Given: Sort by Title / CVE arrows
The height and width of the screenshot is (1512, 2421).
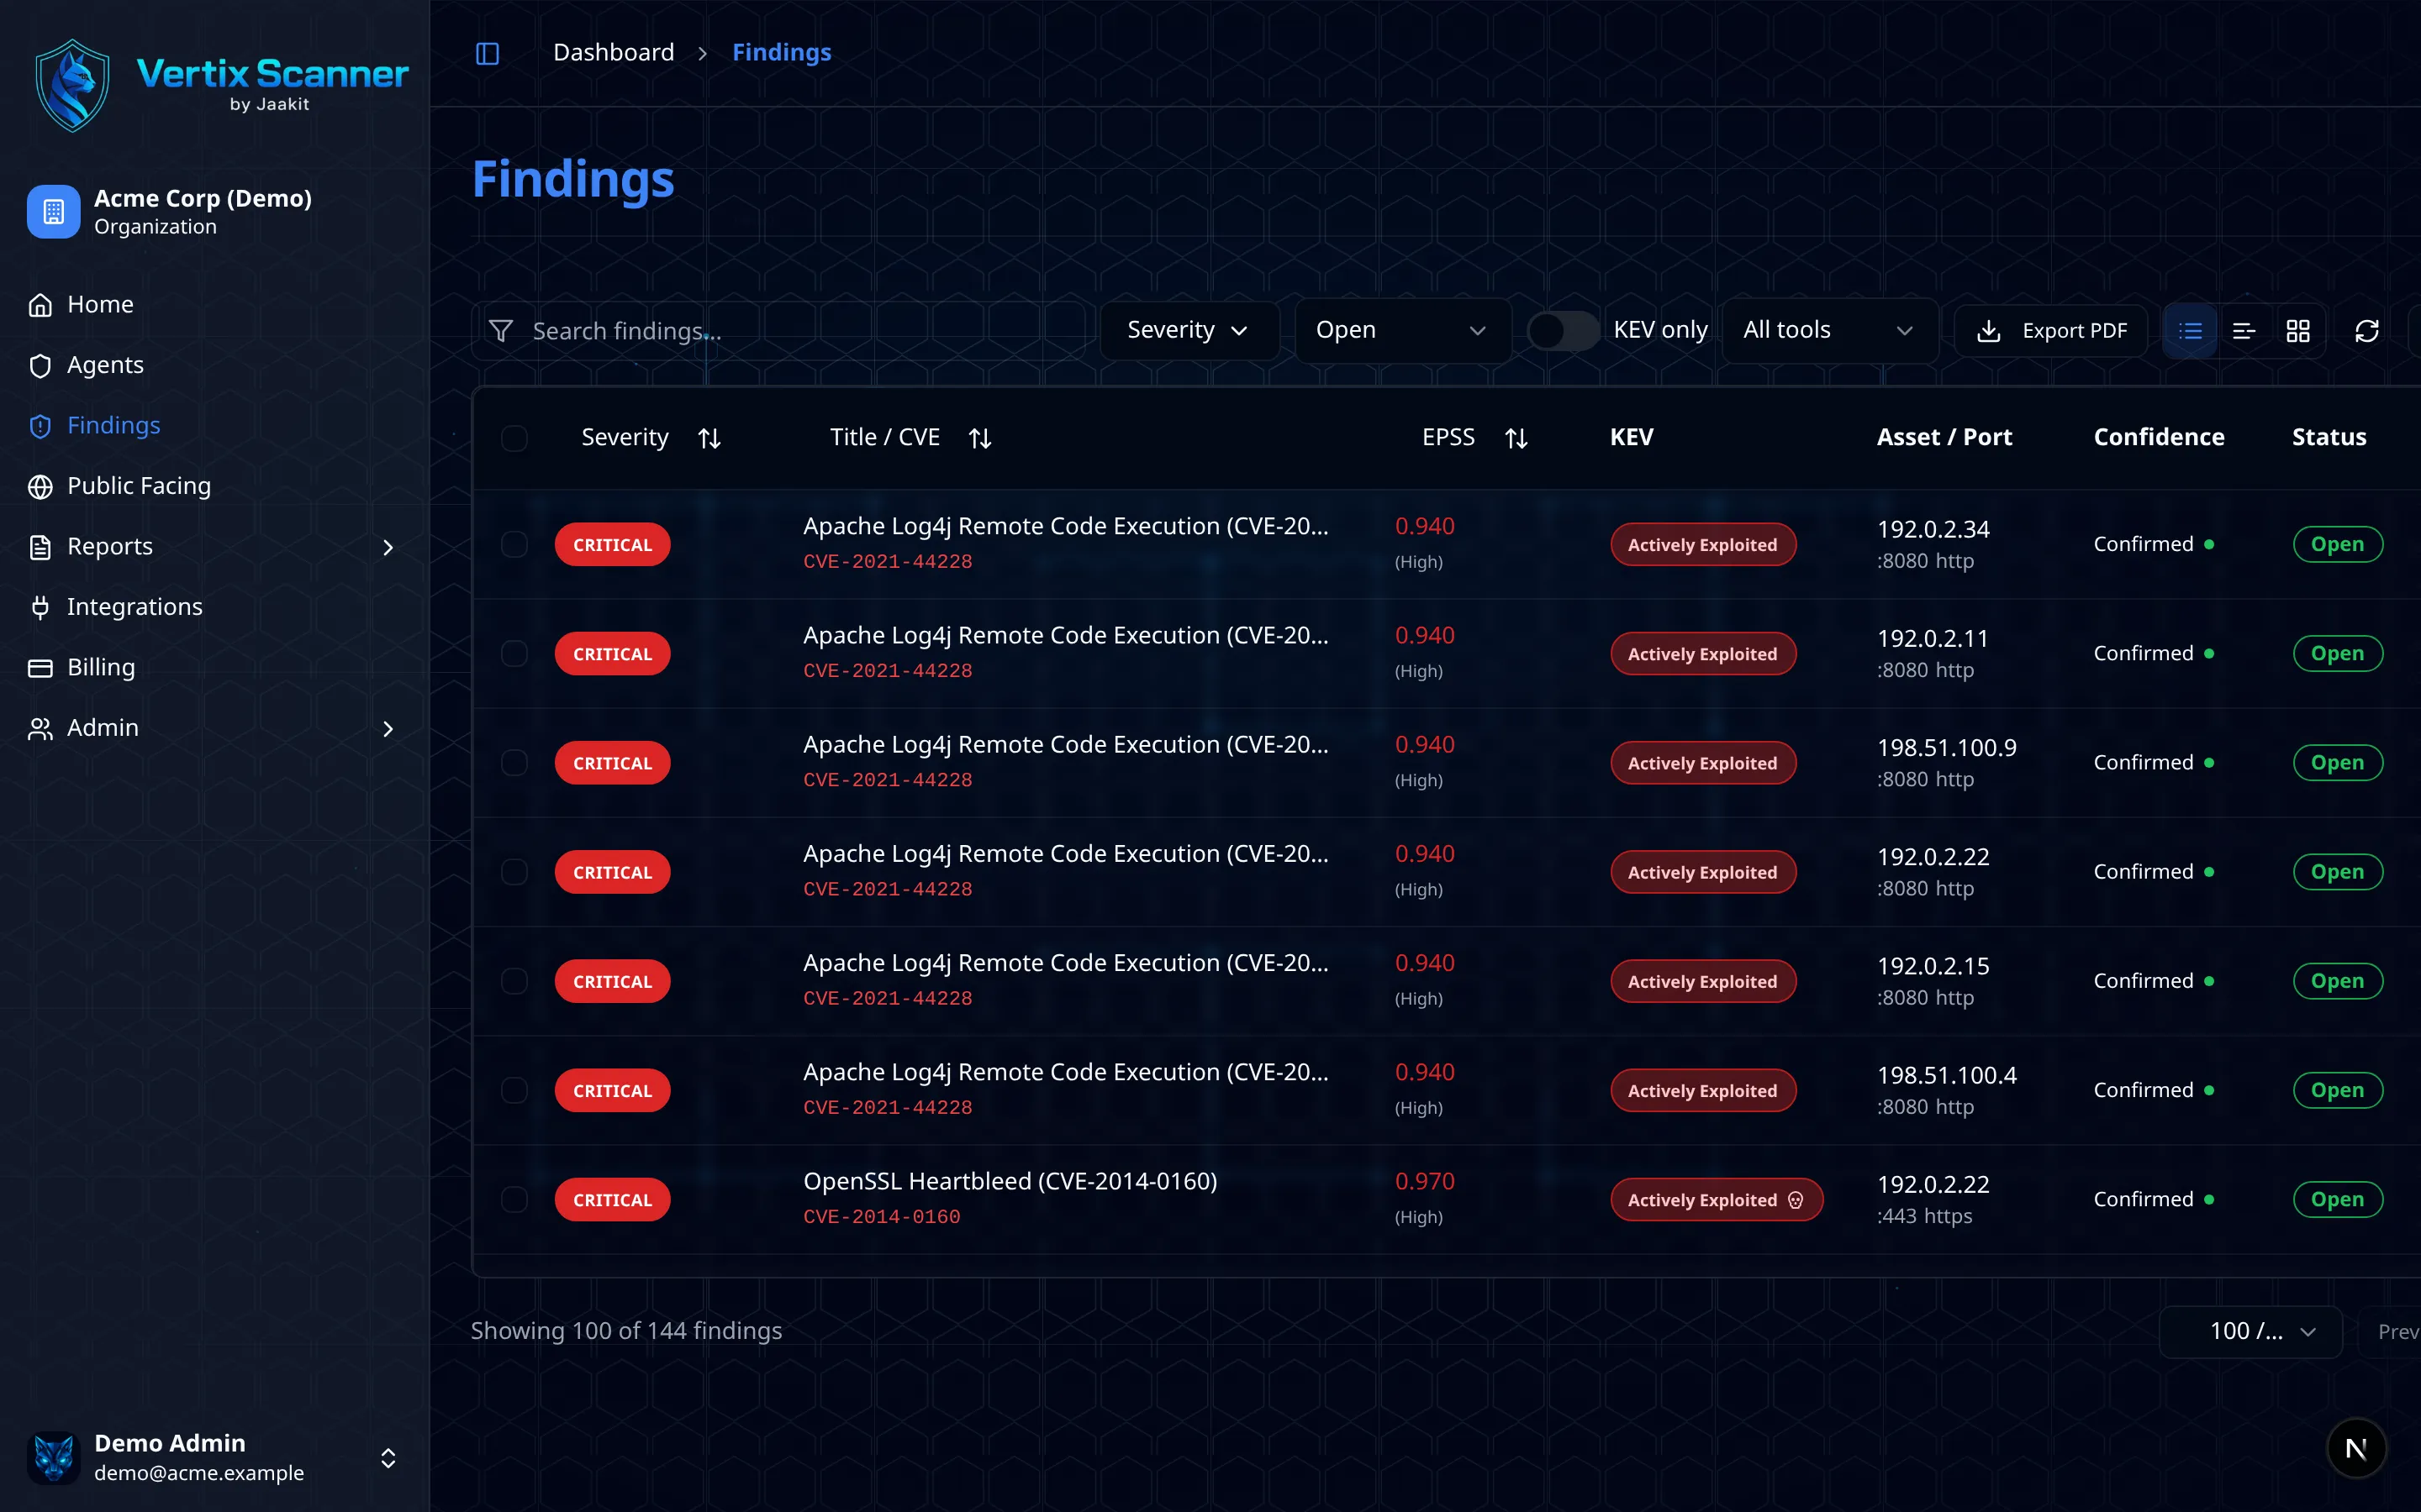Looking at the screenshot, I should (x=979, y=438).
